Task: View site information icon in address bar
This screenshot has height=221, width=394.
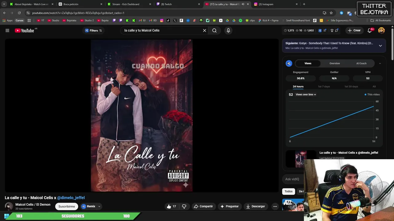Action: tap(28, 13)
